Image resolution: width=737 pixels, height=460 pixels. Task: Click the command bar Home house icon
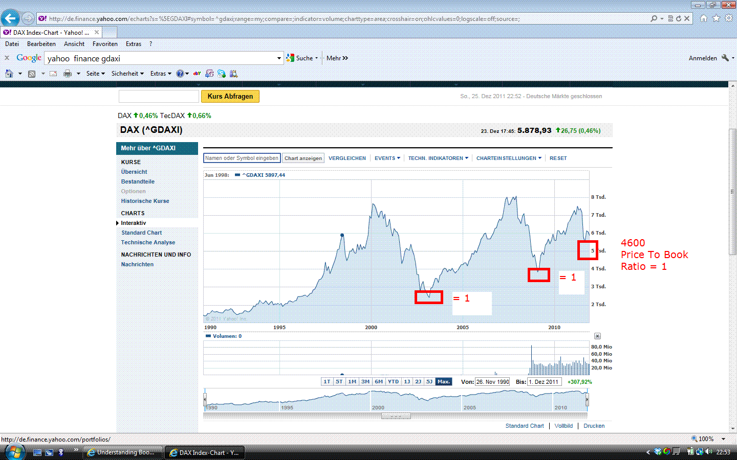pyautogui.click(x=9, y=74)
